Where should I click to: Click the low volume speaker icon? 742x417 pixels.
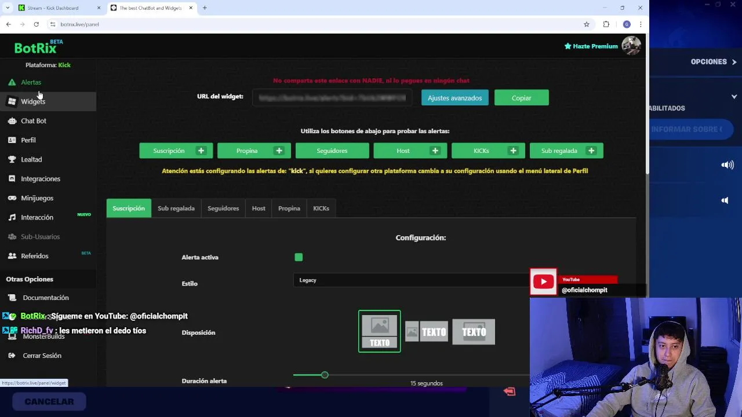tap(725, 200)
